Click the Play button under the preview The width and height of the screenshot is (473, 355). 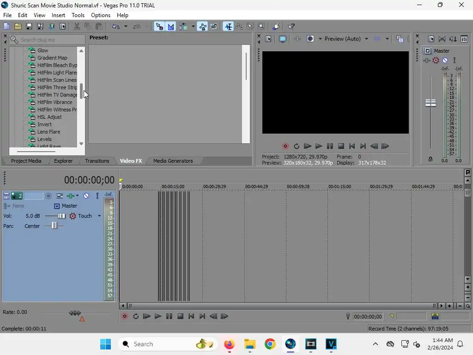click(x=319, y=146)
